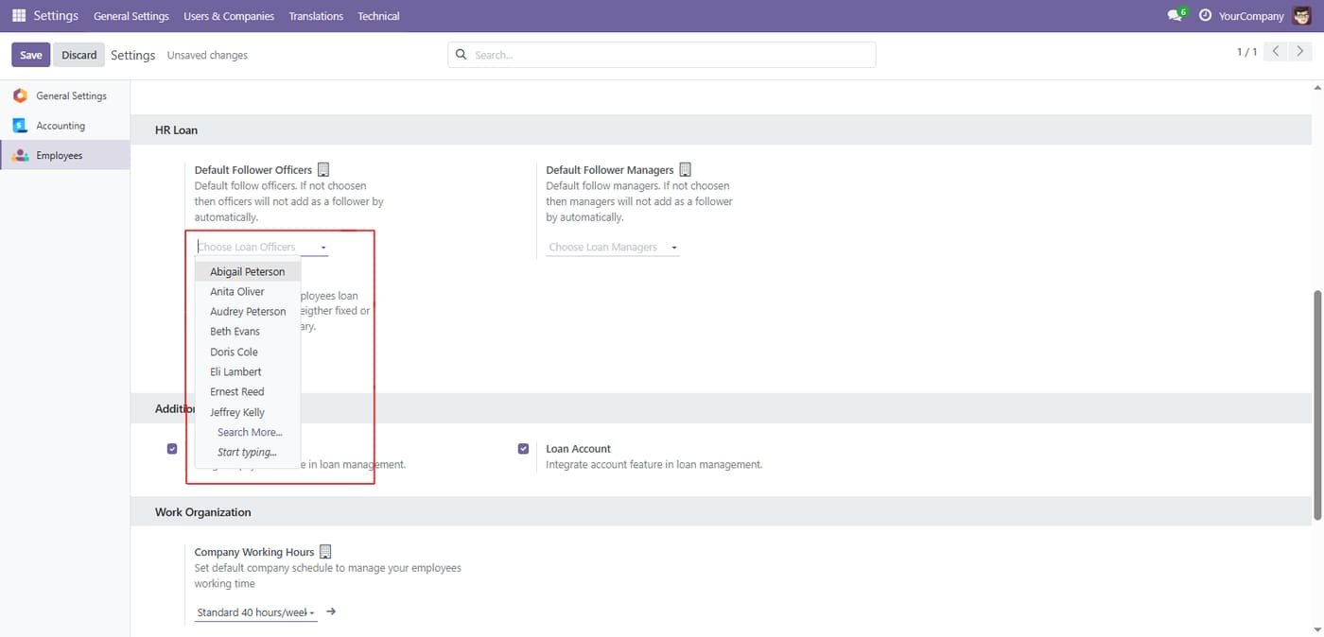Image resolution: width=1324 pixels, height=637 pixels.
Task: Open the Translations menu
Action: tap(316, 16)
